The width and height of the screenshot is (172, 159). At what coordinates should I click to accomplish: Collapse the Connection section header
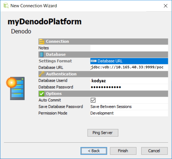[103, 41]
